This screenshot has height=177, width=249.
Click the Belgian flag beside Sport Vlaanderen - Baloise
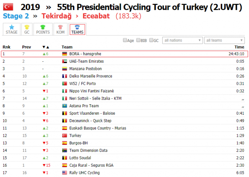pos(64,113)
